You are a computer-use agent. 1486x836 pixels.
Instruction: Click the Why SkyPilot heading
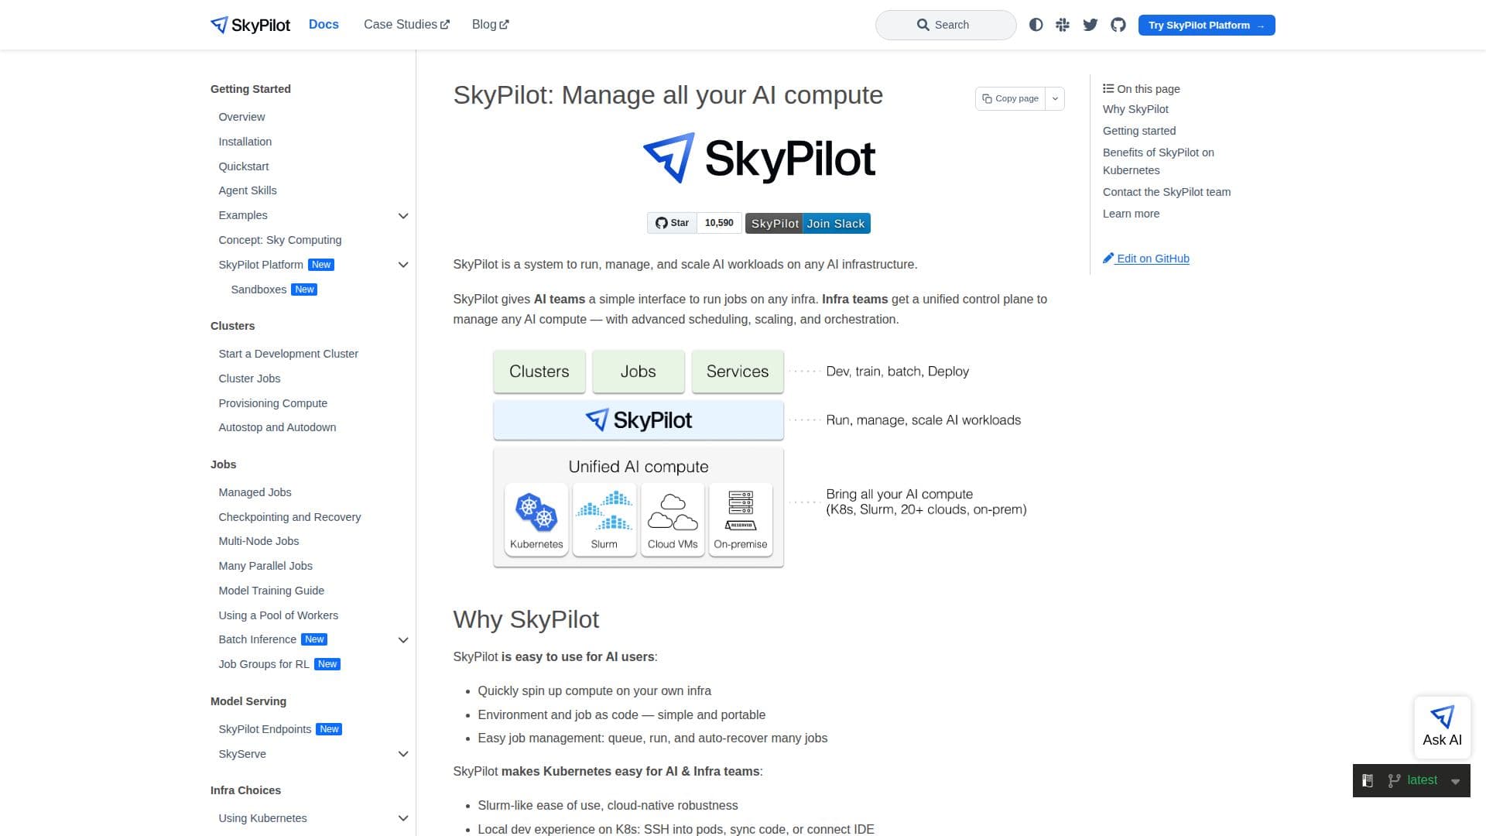[x=526, y=619]
